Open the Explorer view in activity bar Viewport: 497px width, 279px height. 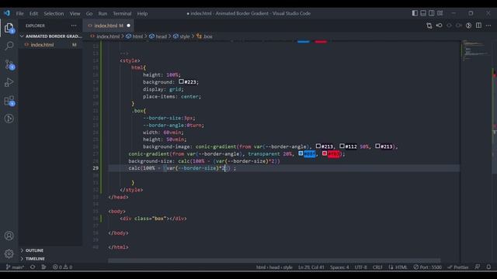(x=9, y=28)
